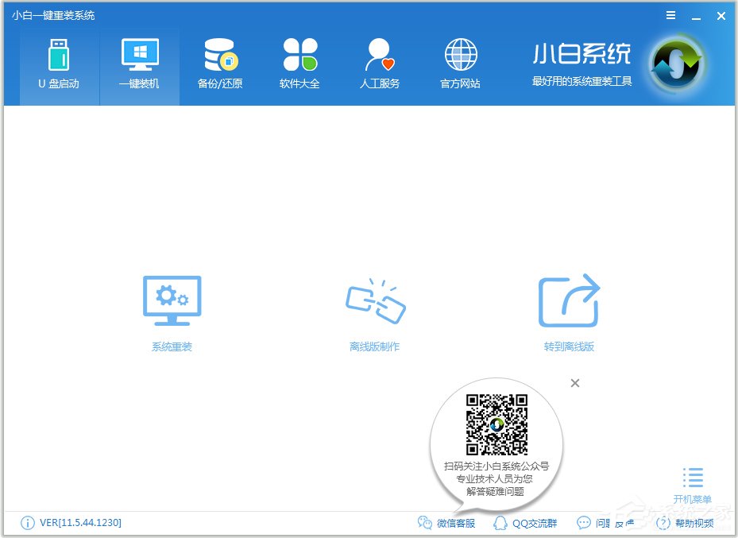Visit the 官方网站 official website

459,64
